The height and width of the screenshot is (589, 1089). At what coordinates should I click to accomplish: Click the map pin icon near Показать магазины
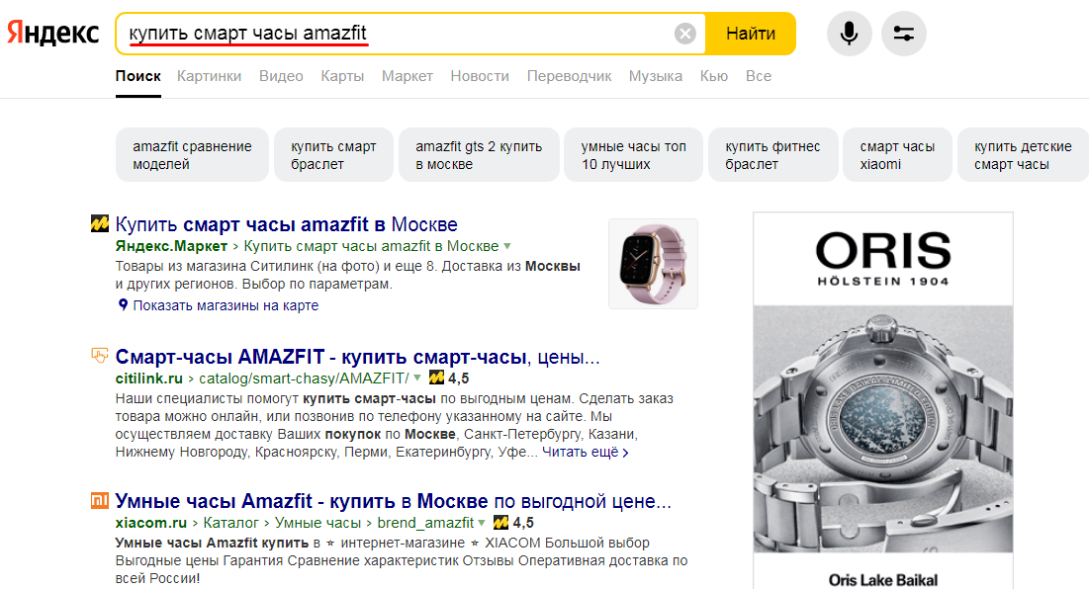coord(123,304)
